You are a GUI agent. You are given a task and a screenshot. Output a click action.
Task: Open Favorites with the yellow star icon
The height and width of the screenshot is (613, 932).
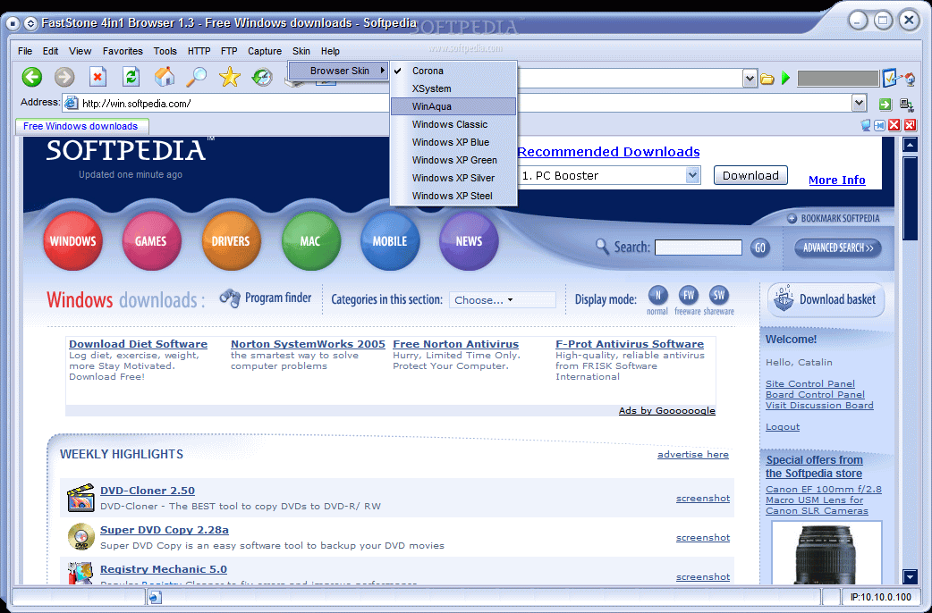[230, 77]
